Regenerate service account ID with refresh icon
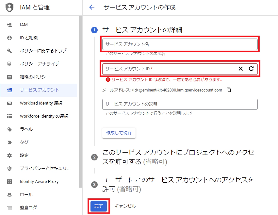 pyautogui.click(x=251, y=69)
